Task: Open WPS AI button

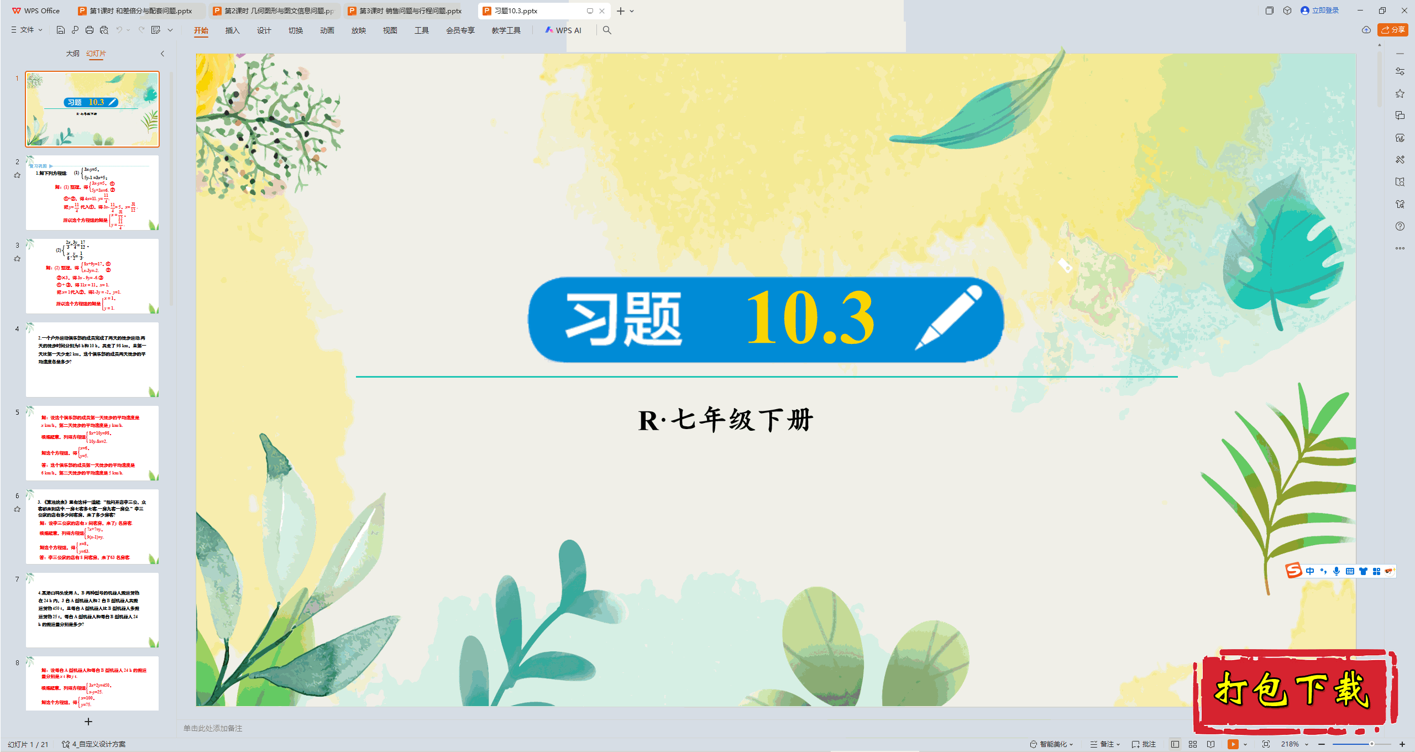Action: [x=563, y=30]
